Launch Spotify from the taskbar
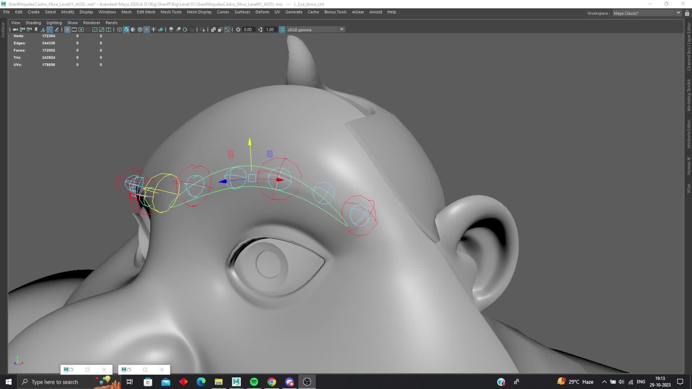The height and width of the screenshot is (389, 692). coord(254,382)
